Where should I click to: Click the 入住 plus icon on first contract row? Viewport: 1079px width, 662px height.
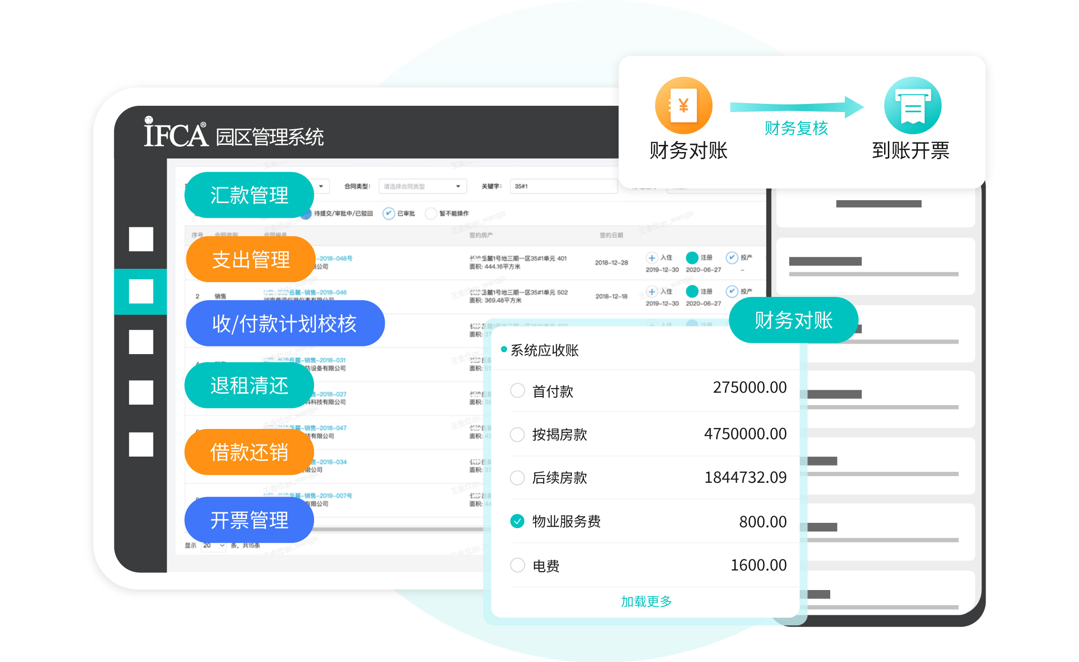(652, 258)
